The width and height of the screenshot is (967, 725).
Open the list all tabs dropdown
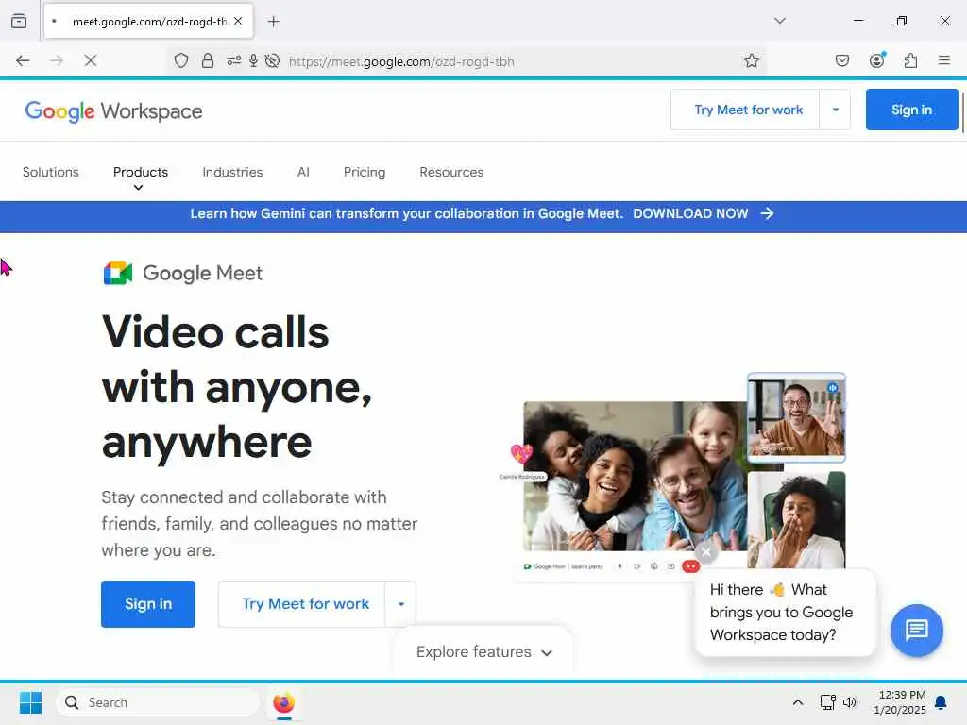click(779, 21)
